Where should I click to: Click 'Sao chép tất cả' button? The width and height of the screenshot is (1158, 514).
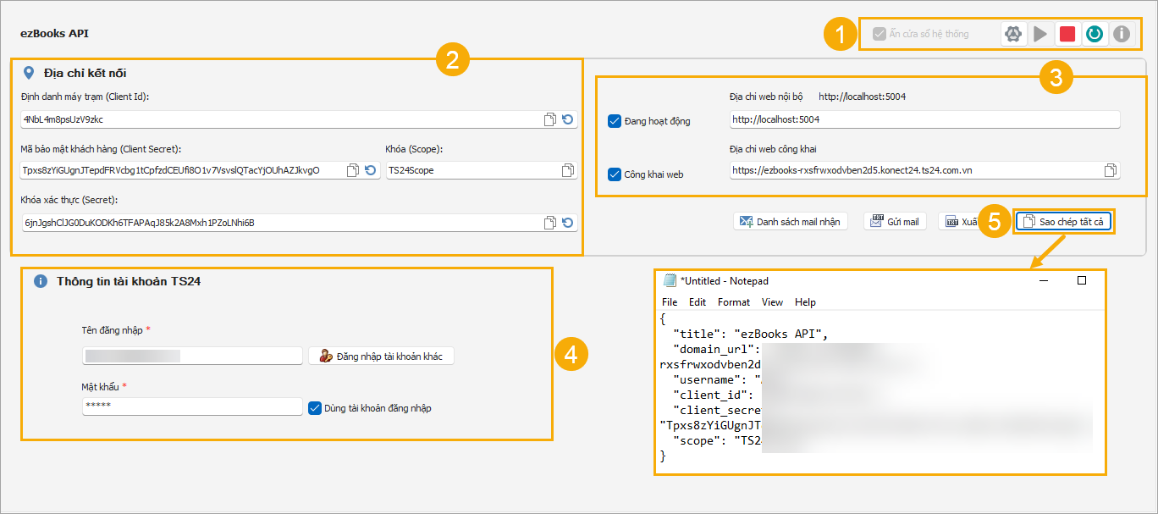(1065, 222)
